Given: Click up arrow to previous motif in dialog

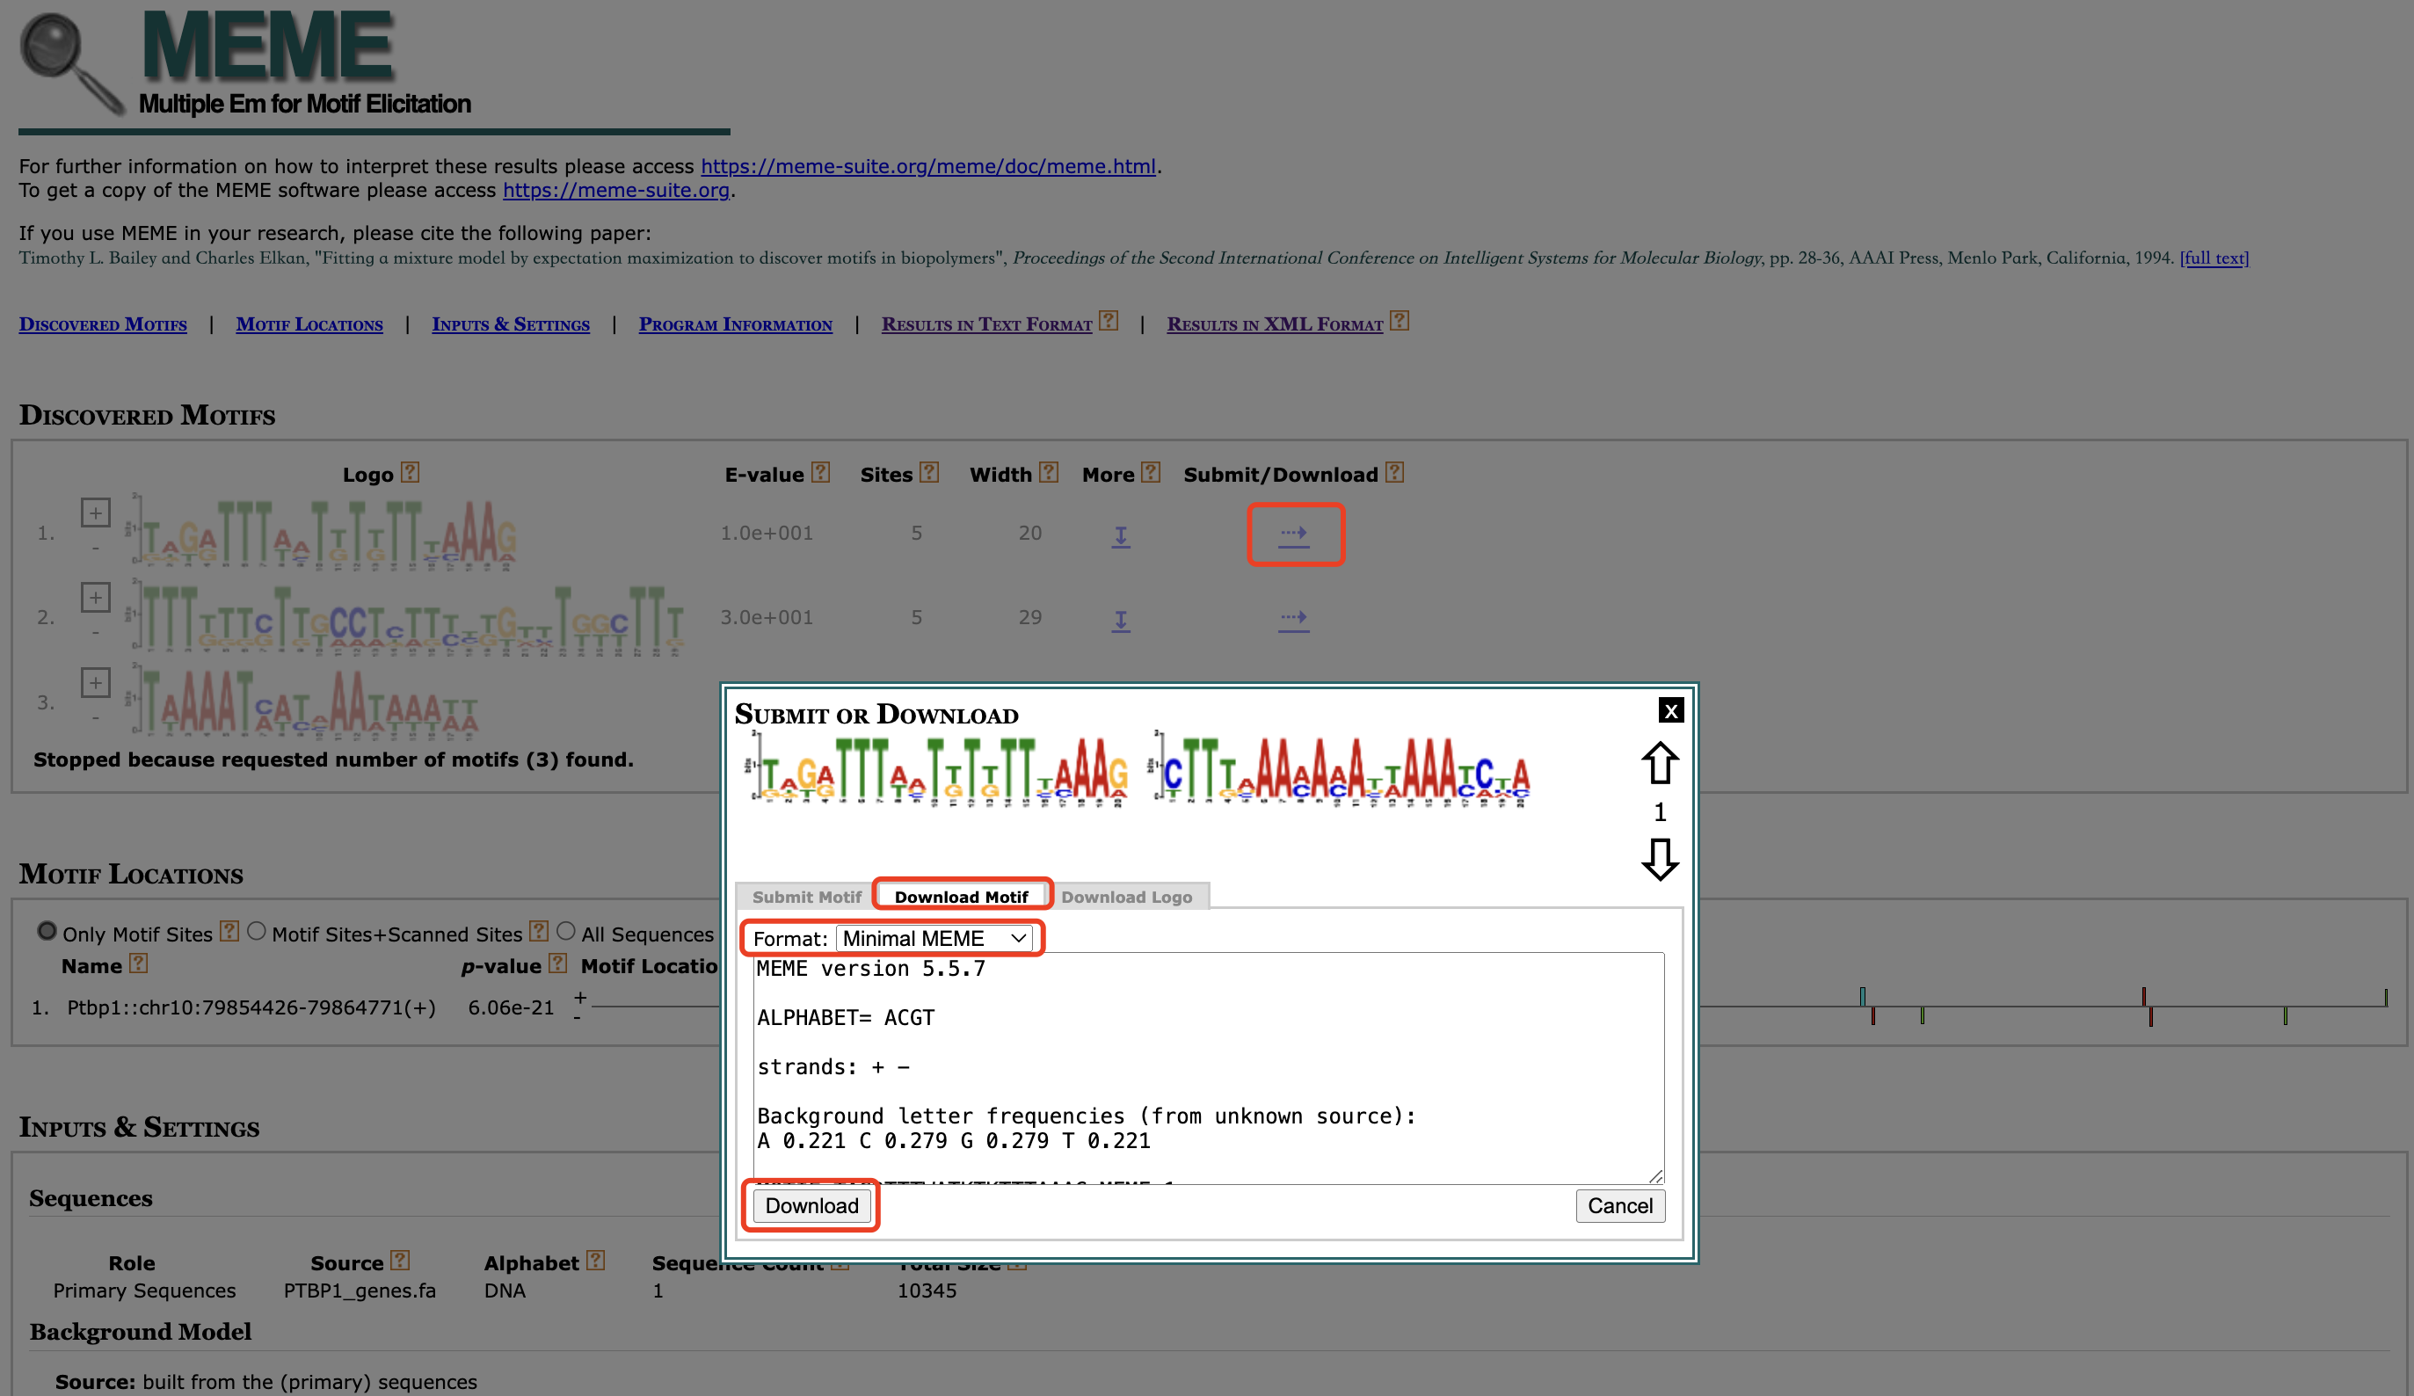Looking at the screenshot, I should pyautogui.click(x=1658, y=764).
